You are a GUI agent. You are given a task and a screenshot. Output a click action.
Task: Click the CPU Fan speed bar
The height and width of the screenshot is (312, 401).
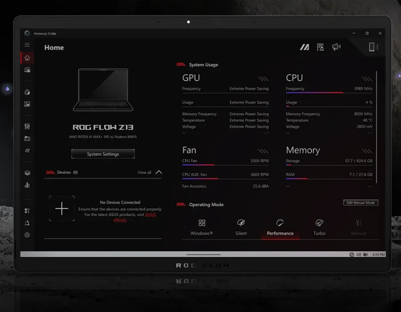225,165
